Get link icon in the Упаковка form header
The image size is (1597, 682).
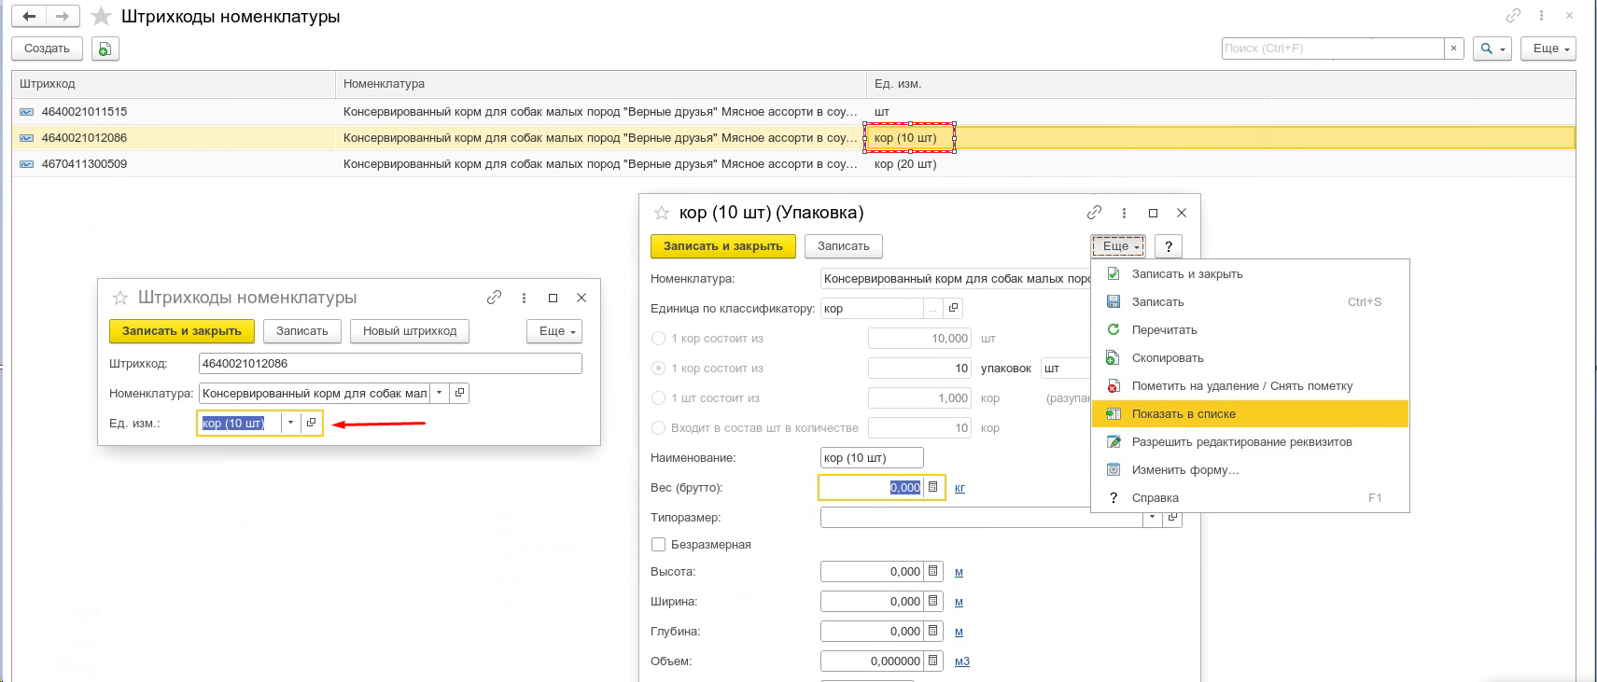1094,213
